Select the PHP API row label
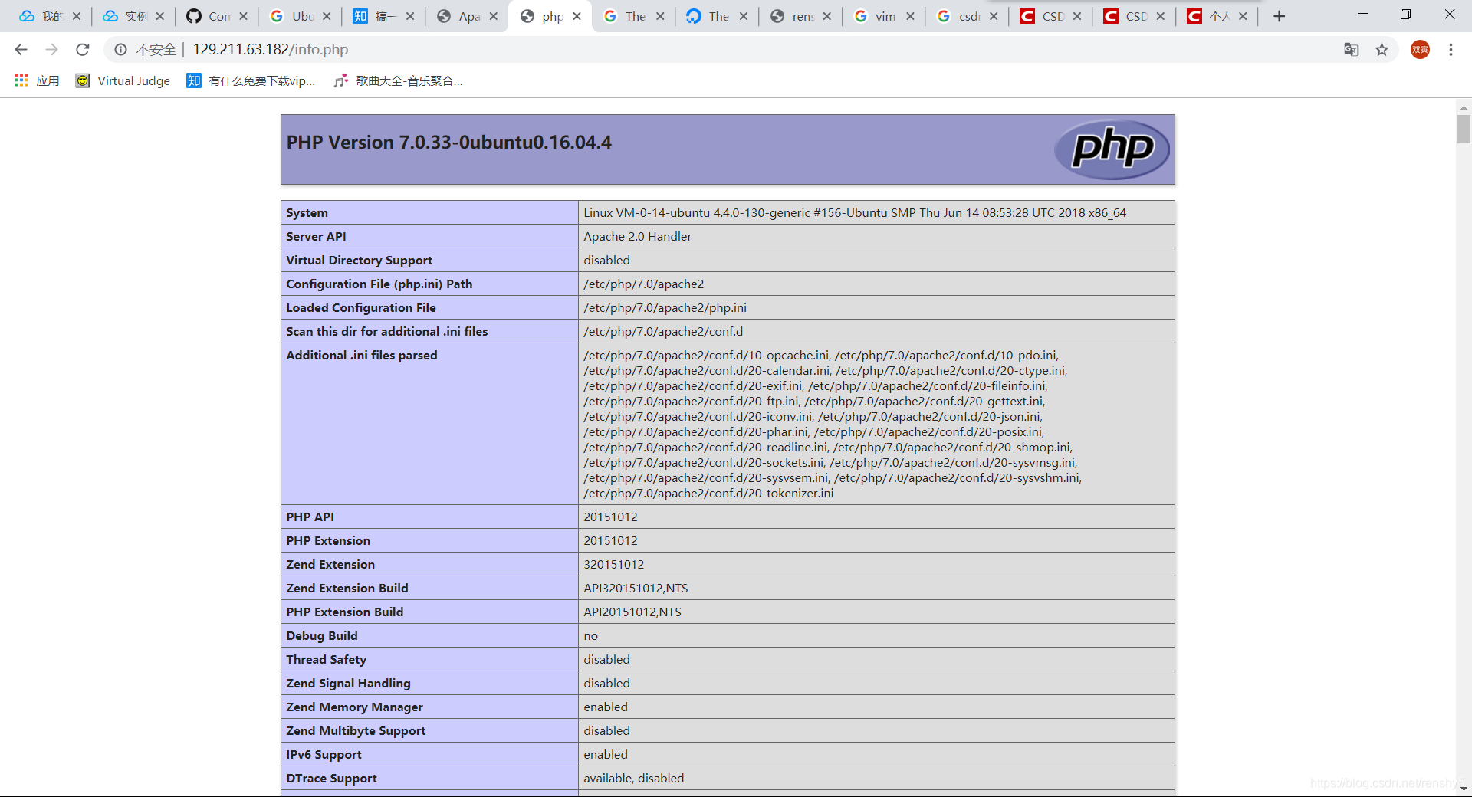Image resolution: width=1472 pixels, height=797 pixels. [x=310, y=517]
